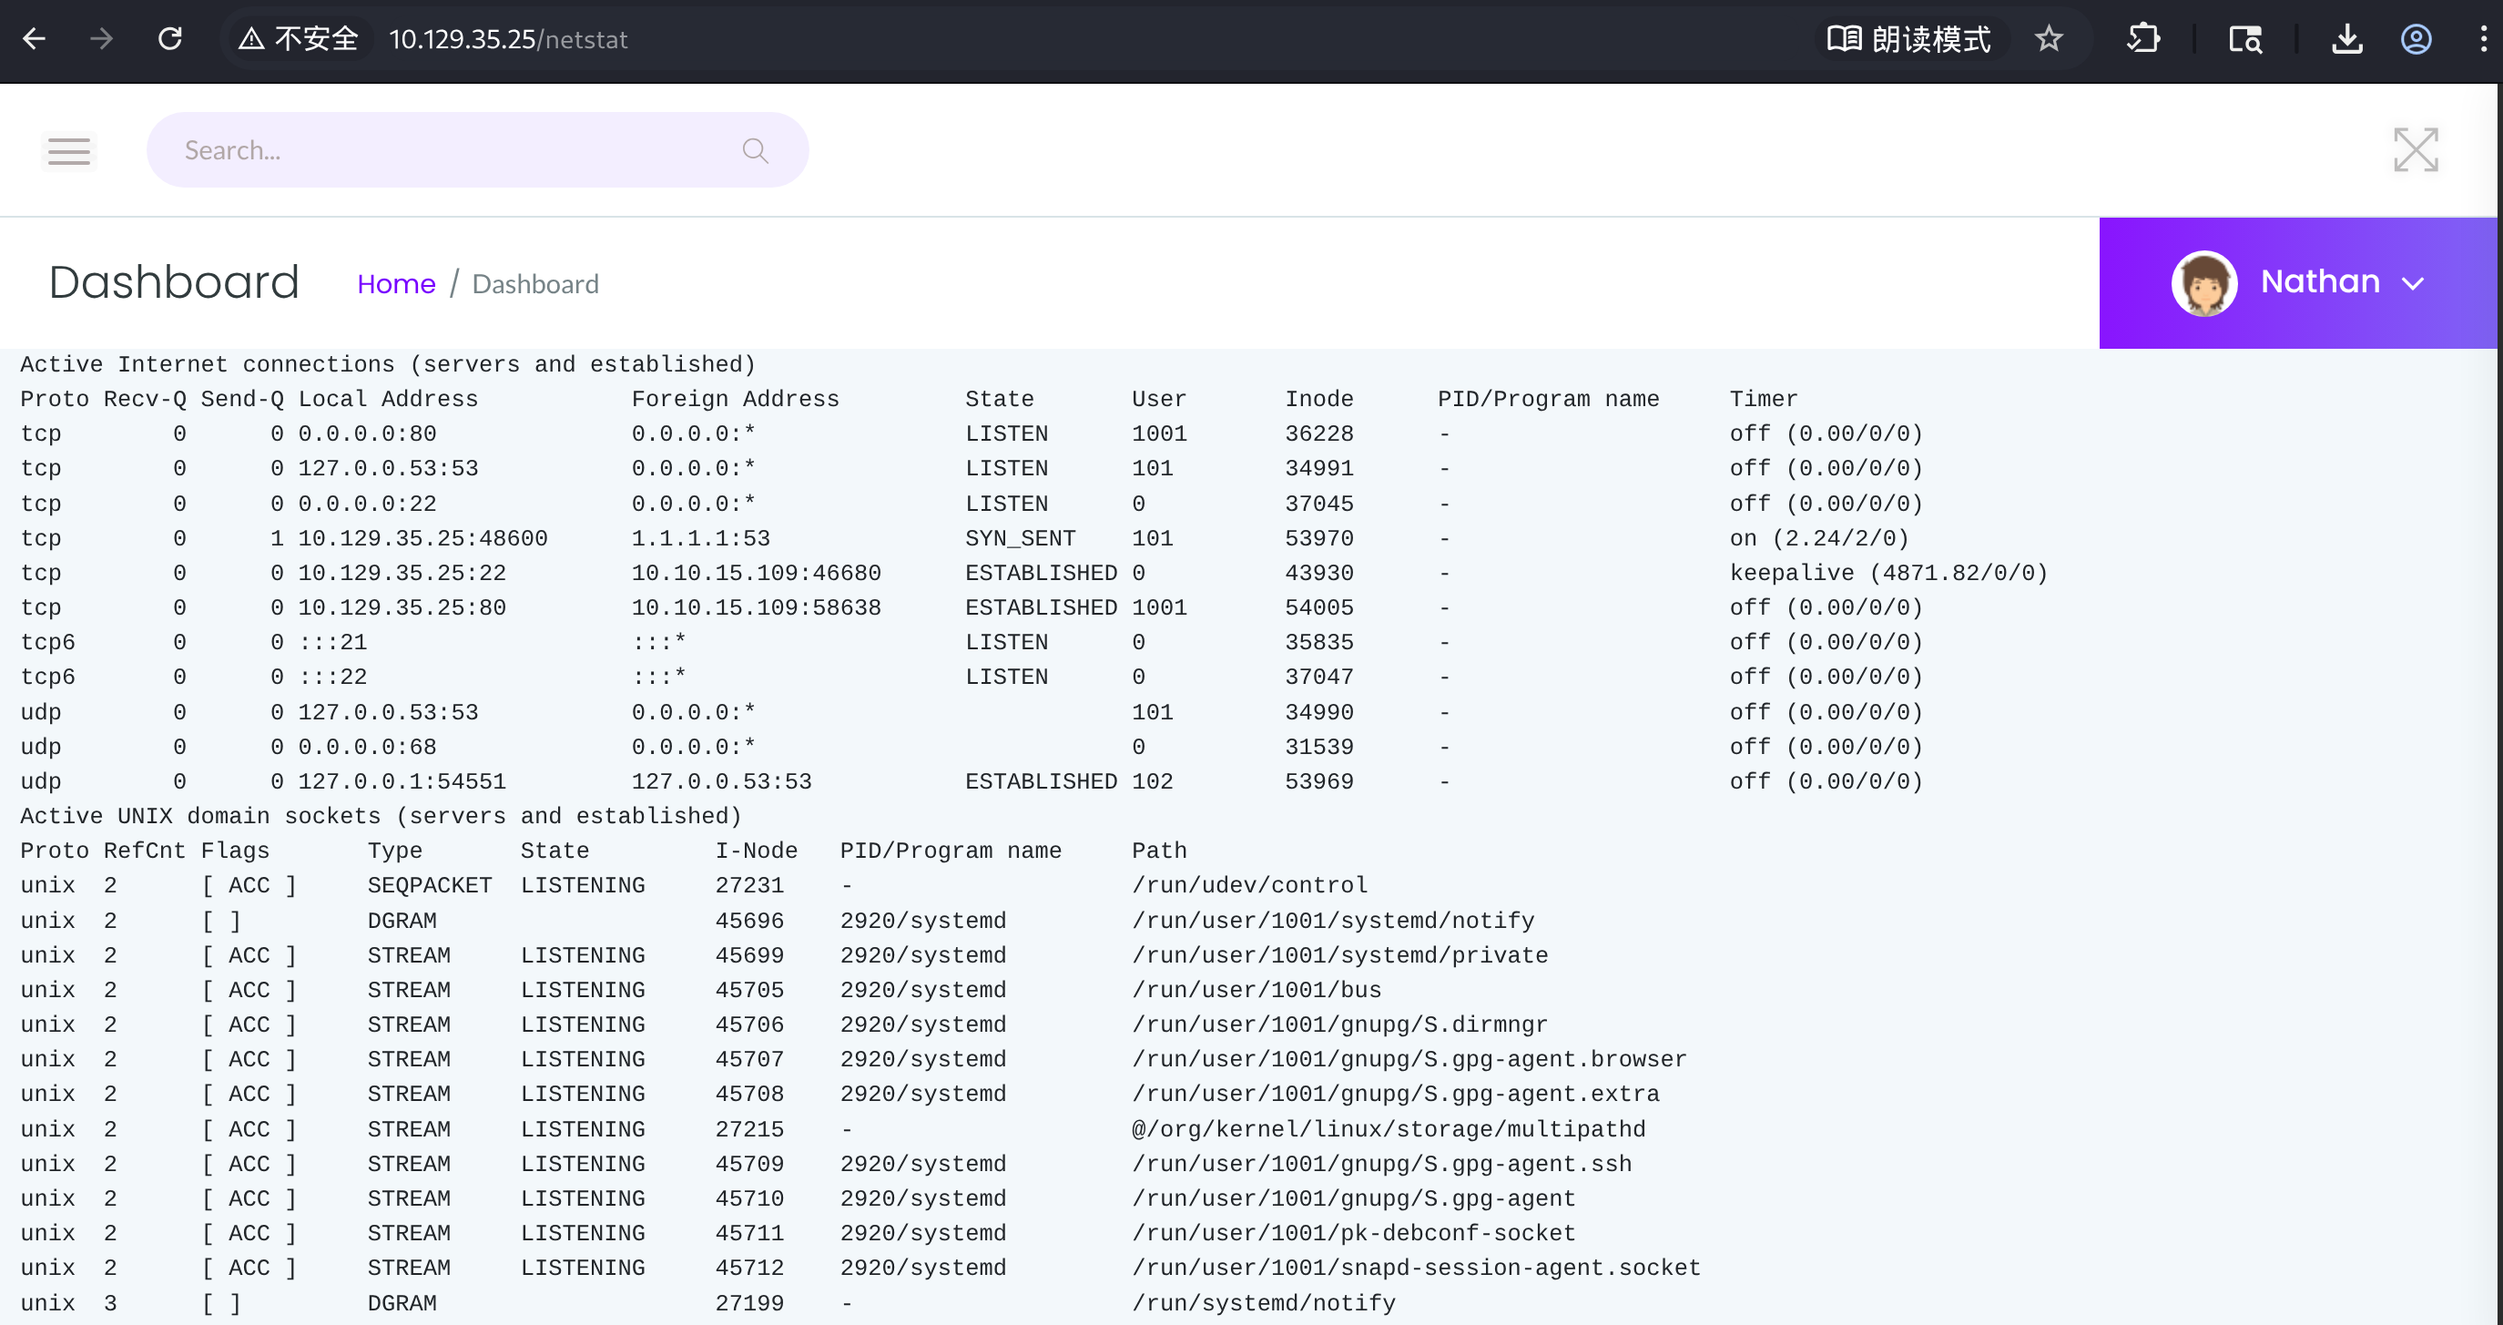
Task: Open the browser extensions icon
Action: (x=2142, y=39)
